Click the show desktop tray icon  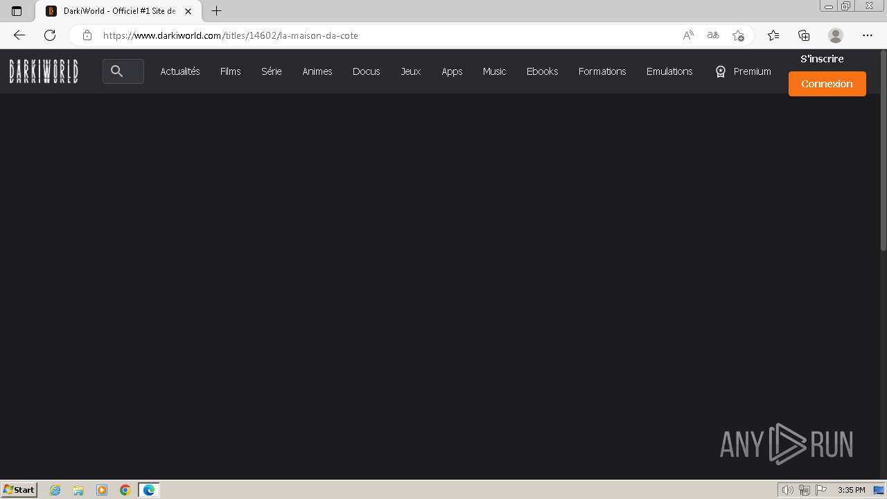pyautogui.click(x=879, y=490)
